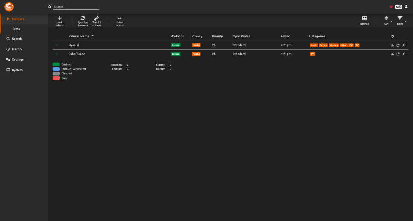Click Standard sync profile in SubsPlease row
Screen dimensions: 413x221
pos(239,54)
